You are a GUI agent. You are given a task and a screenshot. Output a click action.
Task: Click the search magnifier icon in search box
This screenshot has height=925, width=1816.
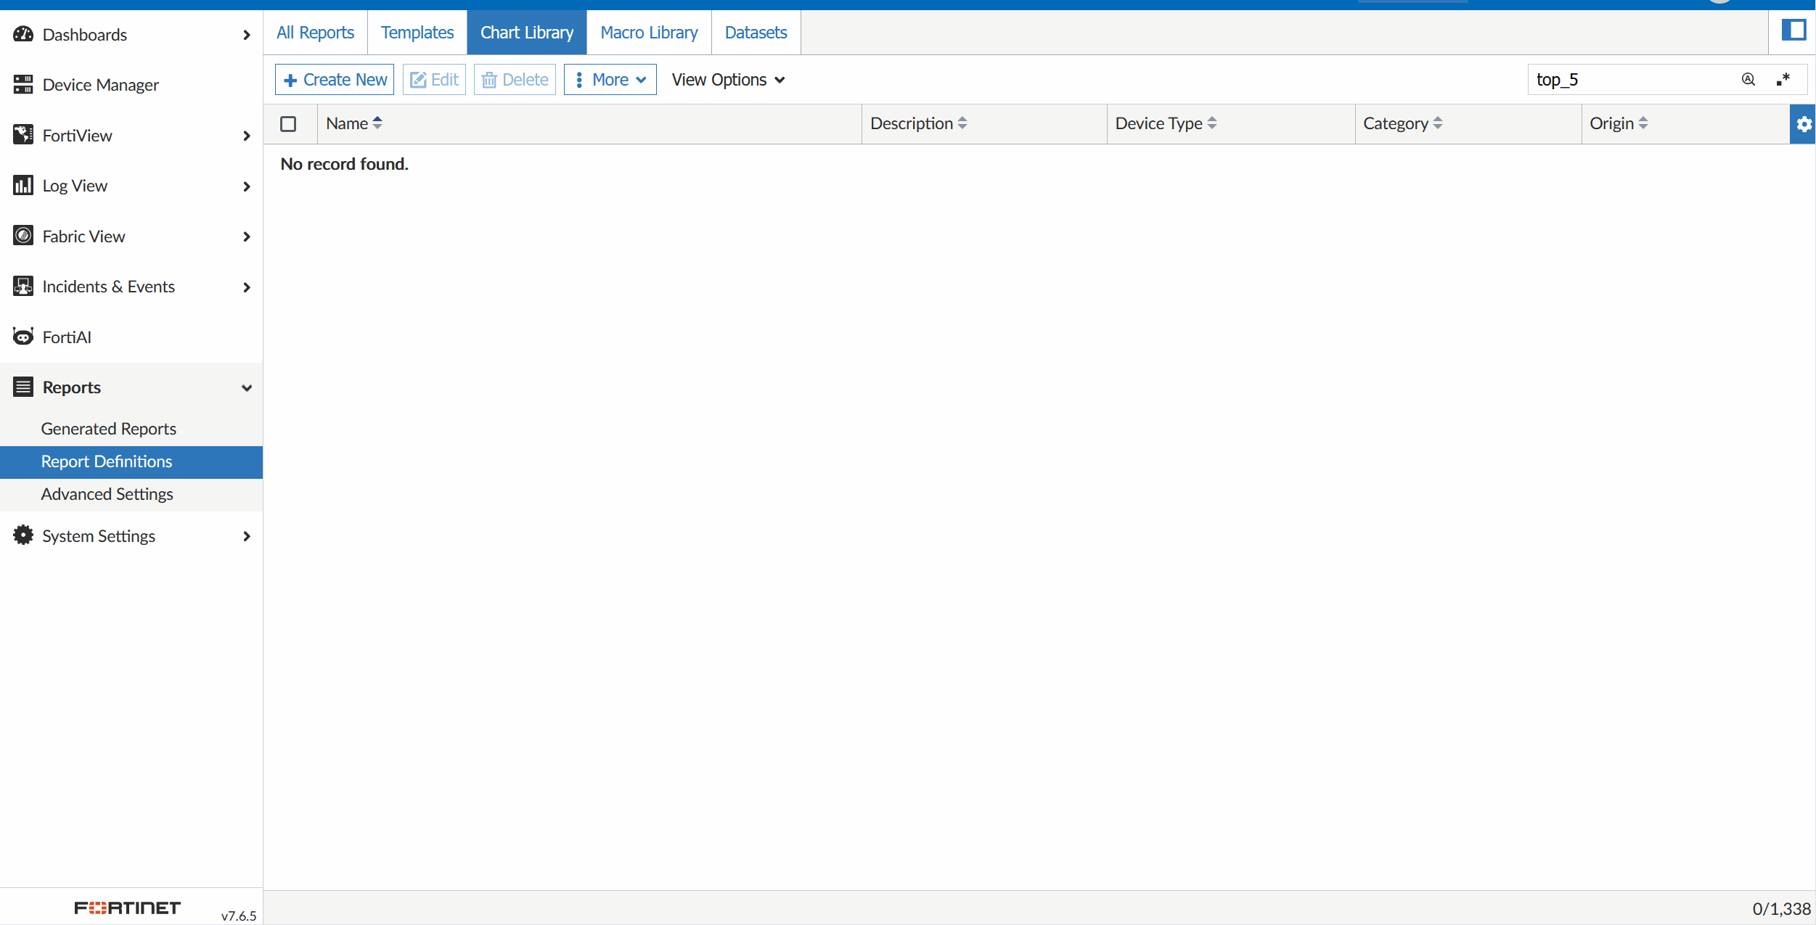1748,79
